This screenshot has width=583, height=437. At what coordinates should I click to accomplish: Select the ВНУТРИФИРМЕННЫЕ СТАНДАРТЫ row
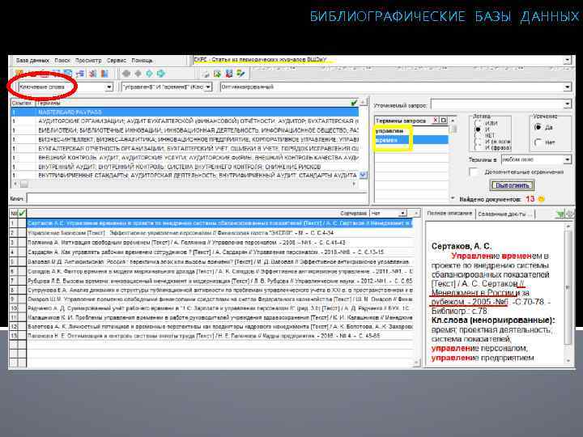(x=185, y=175)
